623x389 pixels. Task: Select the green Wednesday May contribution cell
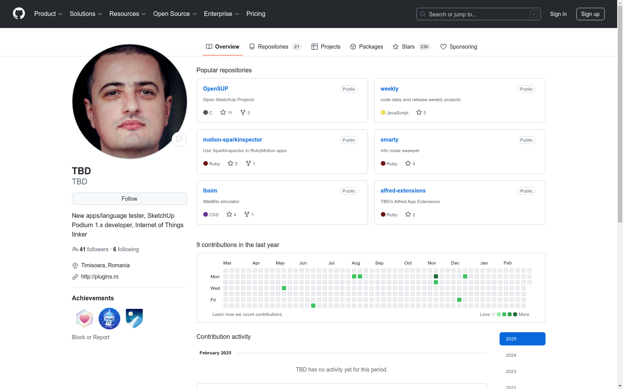(x=284, y=288)
